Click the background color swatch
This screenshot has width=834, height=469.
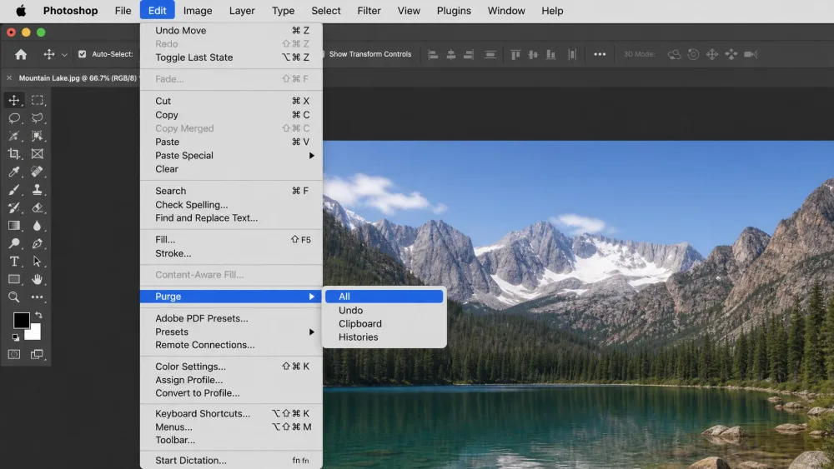pos(34,333)
